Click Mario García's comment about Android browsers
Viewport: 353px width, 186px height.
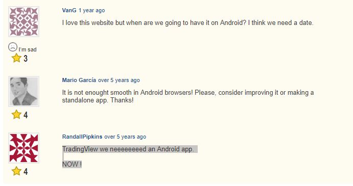188,96
